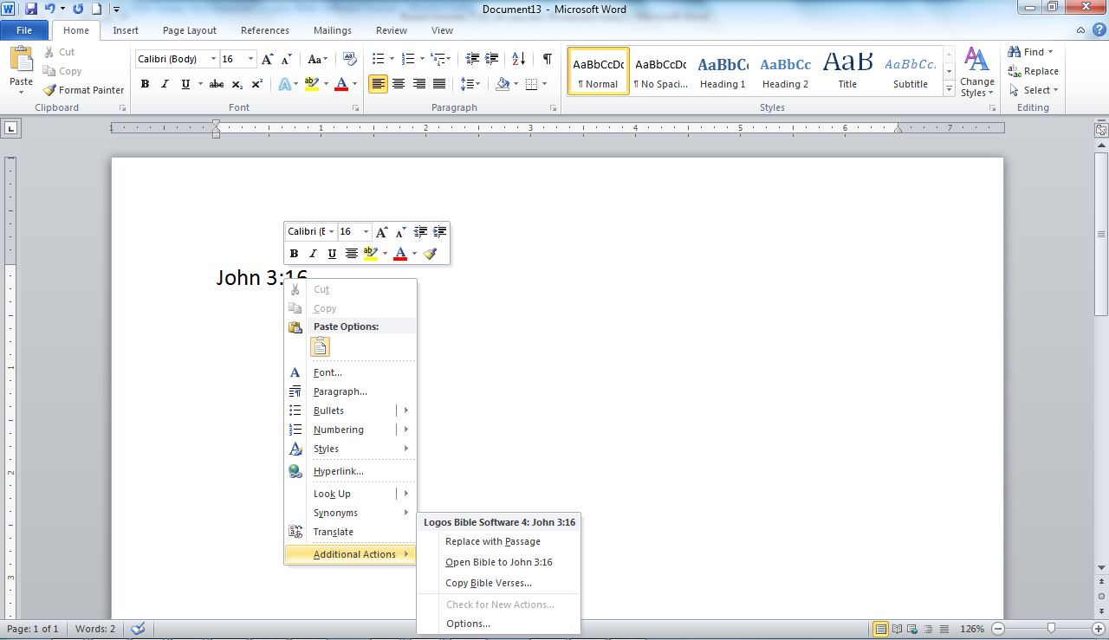Apply the red font color in the ribbon
The height and width of the screenshot is (640, 1109).
click(x=341, y=84)
